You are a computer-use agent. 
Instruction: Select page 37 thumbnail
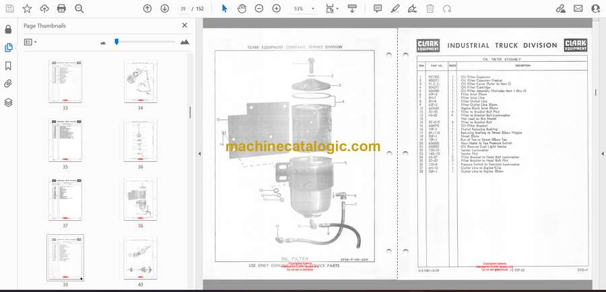(65, 199)
